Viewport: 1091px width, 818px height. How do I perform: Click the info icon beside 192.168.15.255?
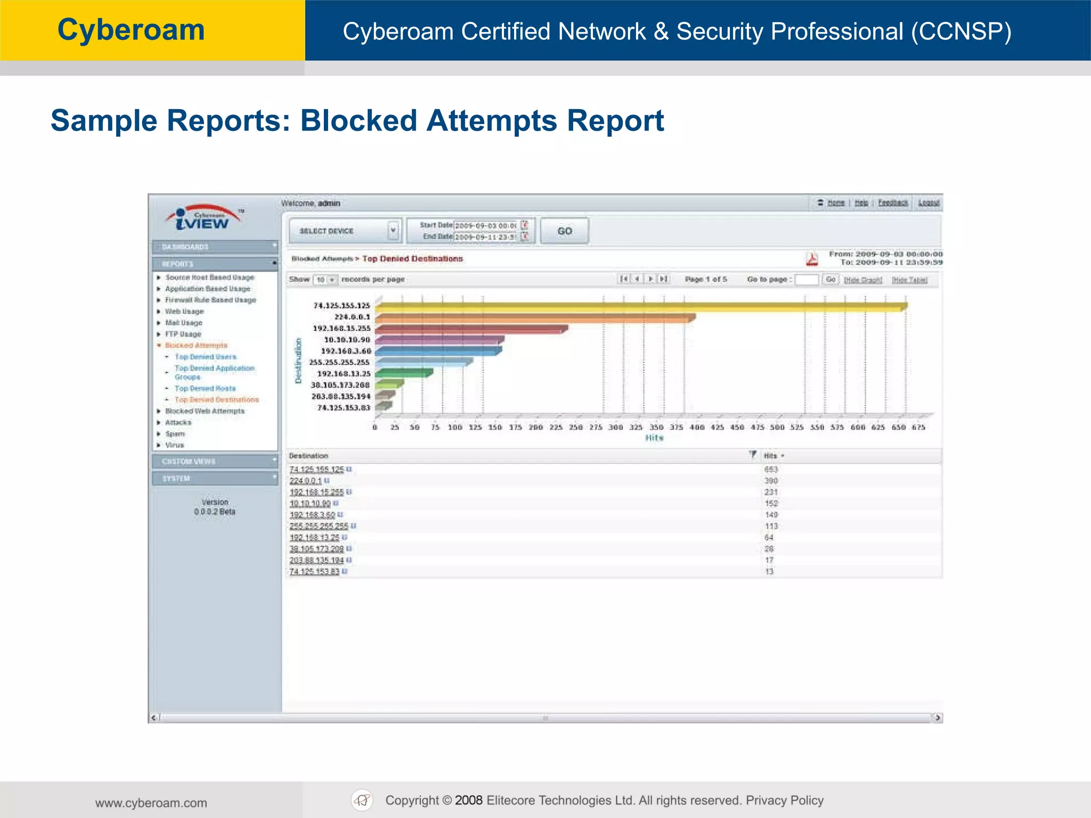coord(349,492)
